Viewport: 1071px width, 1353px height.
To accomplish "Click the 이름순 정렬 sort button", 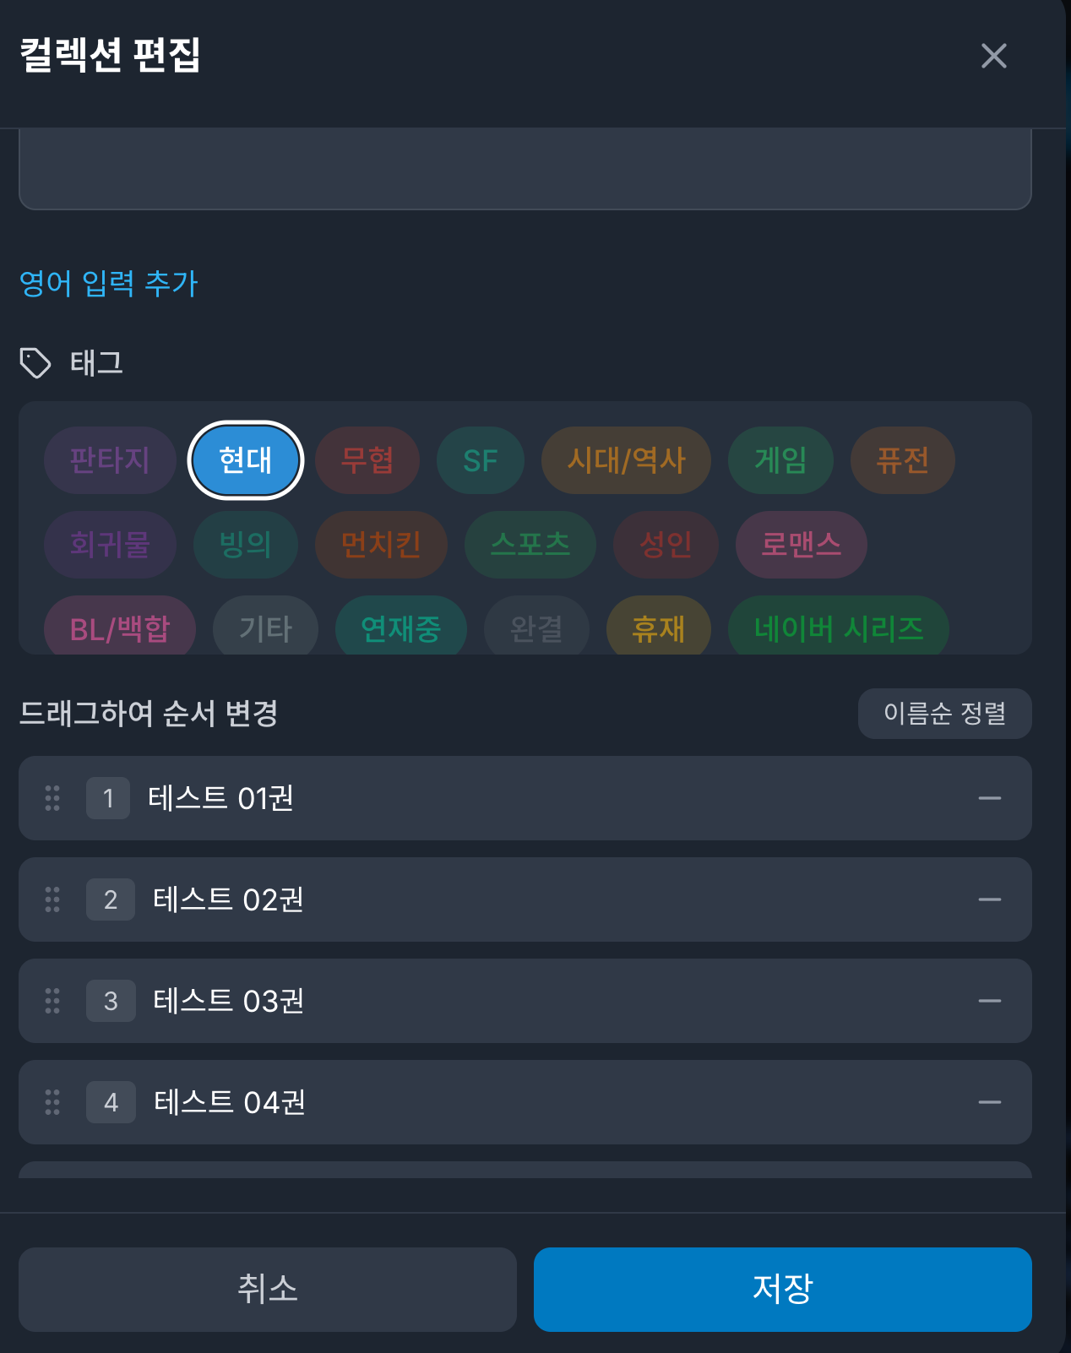I will (944, 714).
